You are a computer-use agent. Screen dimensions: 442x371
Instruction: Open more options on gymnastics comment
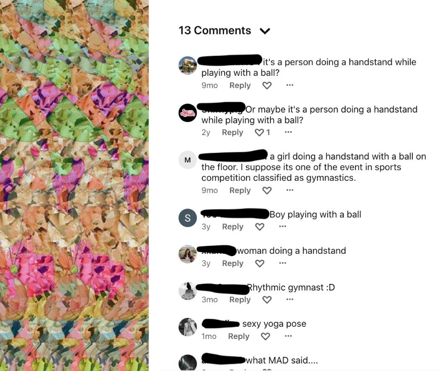[290, 190]
